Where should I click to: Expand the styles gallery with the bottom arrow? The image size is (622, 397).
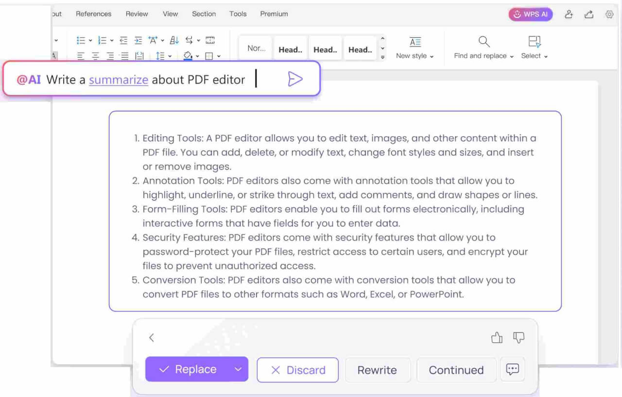click(382, 57)
